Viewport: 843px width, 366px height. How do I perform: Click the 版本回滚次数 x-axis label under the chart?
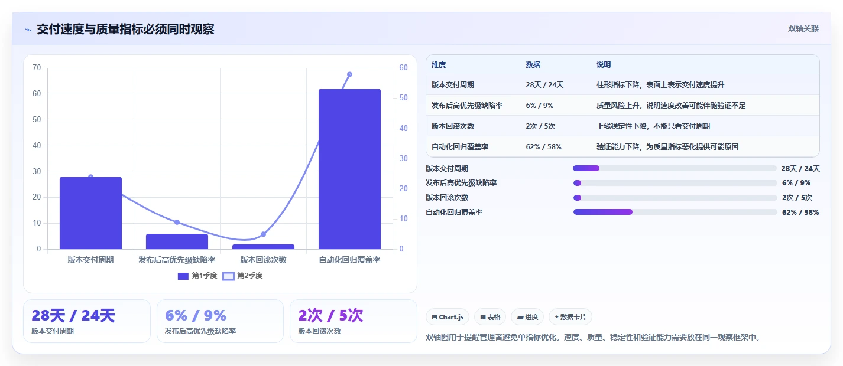tap(263, 260)
